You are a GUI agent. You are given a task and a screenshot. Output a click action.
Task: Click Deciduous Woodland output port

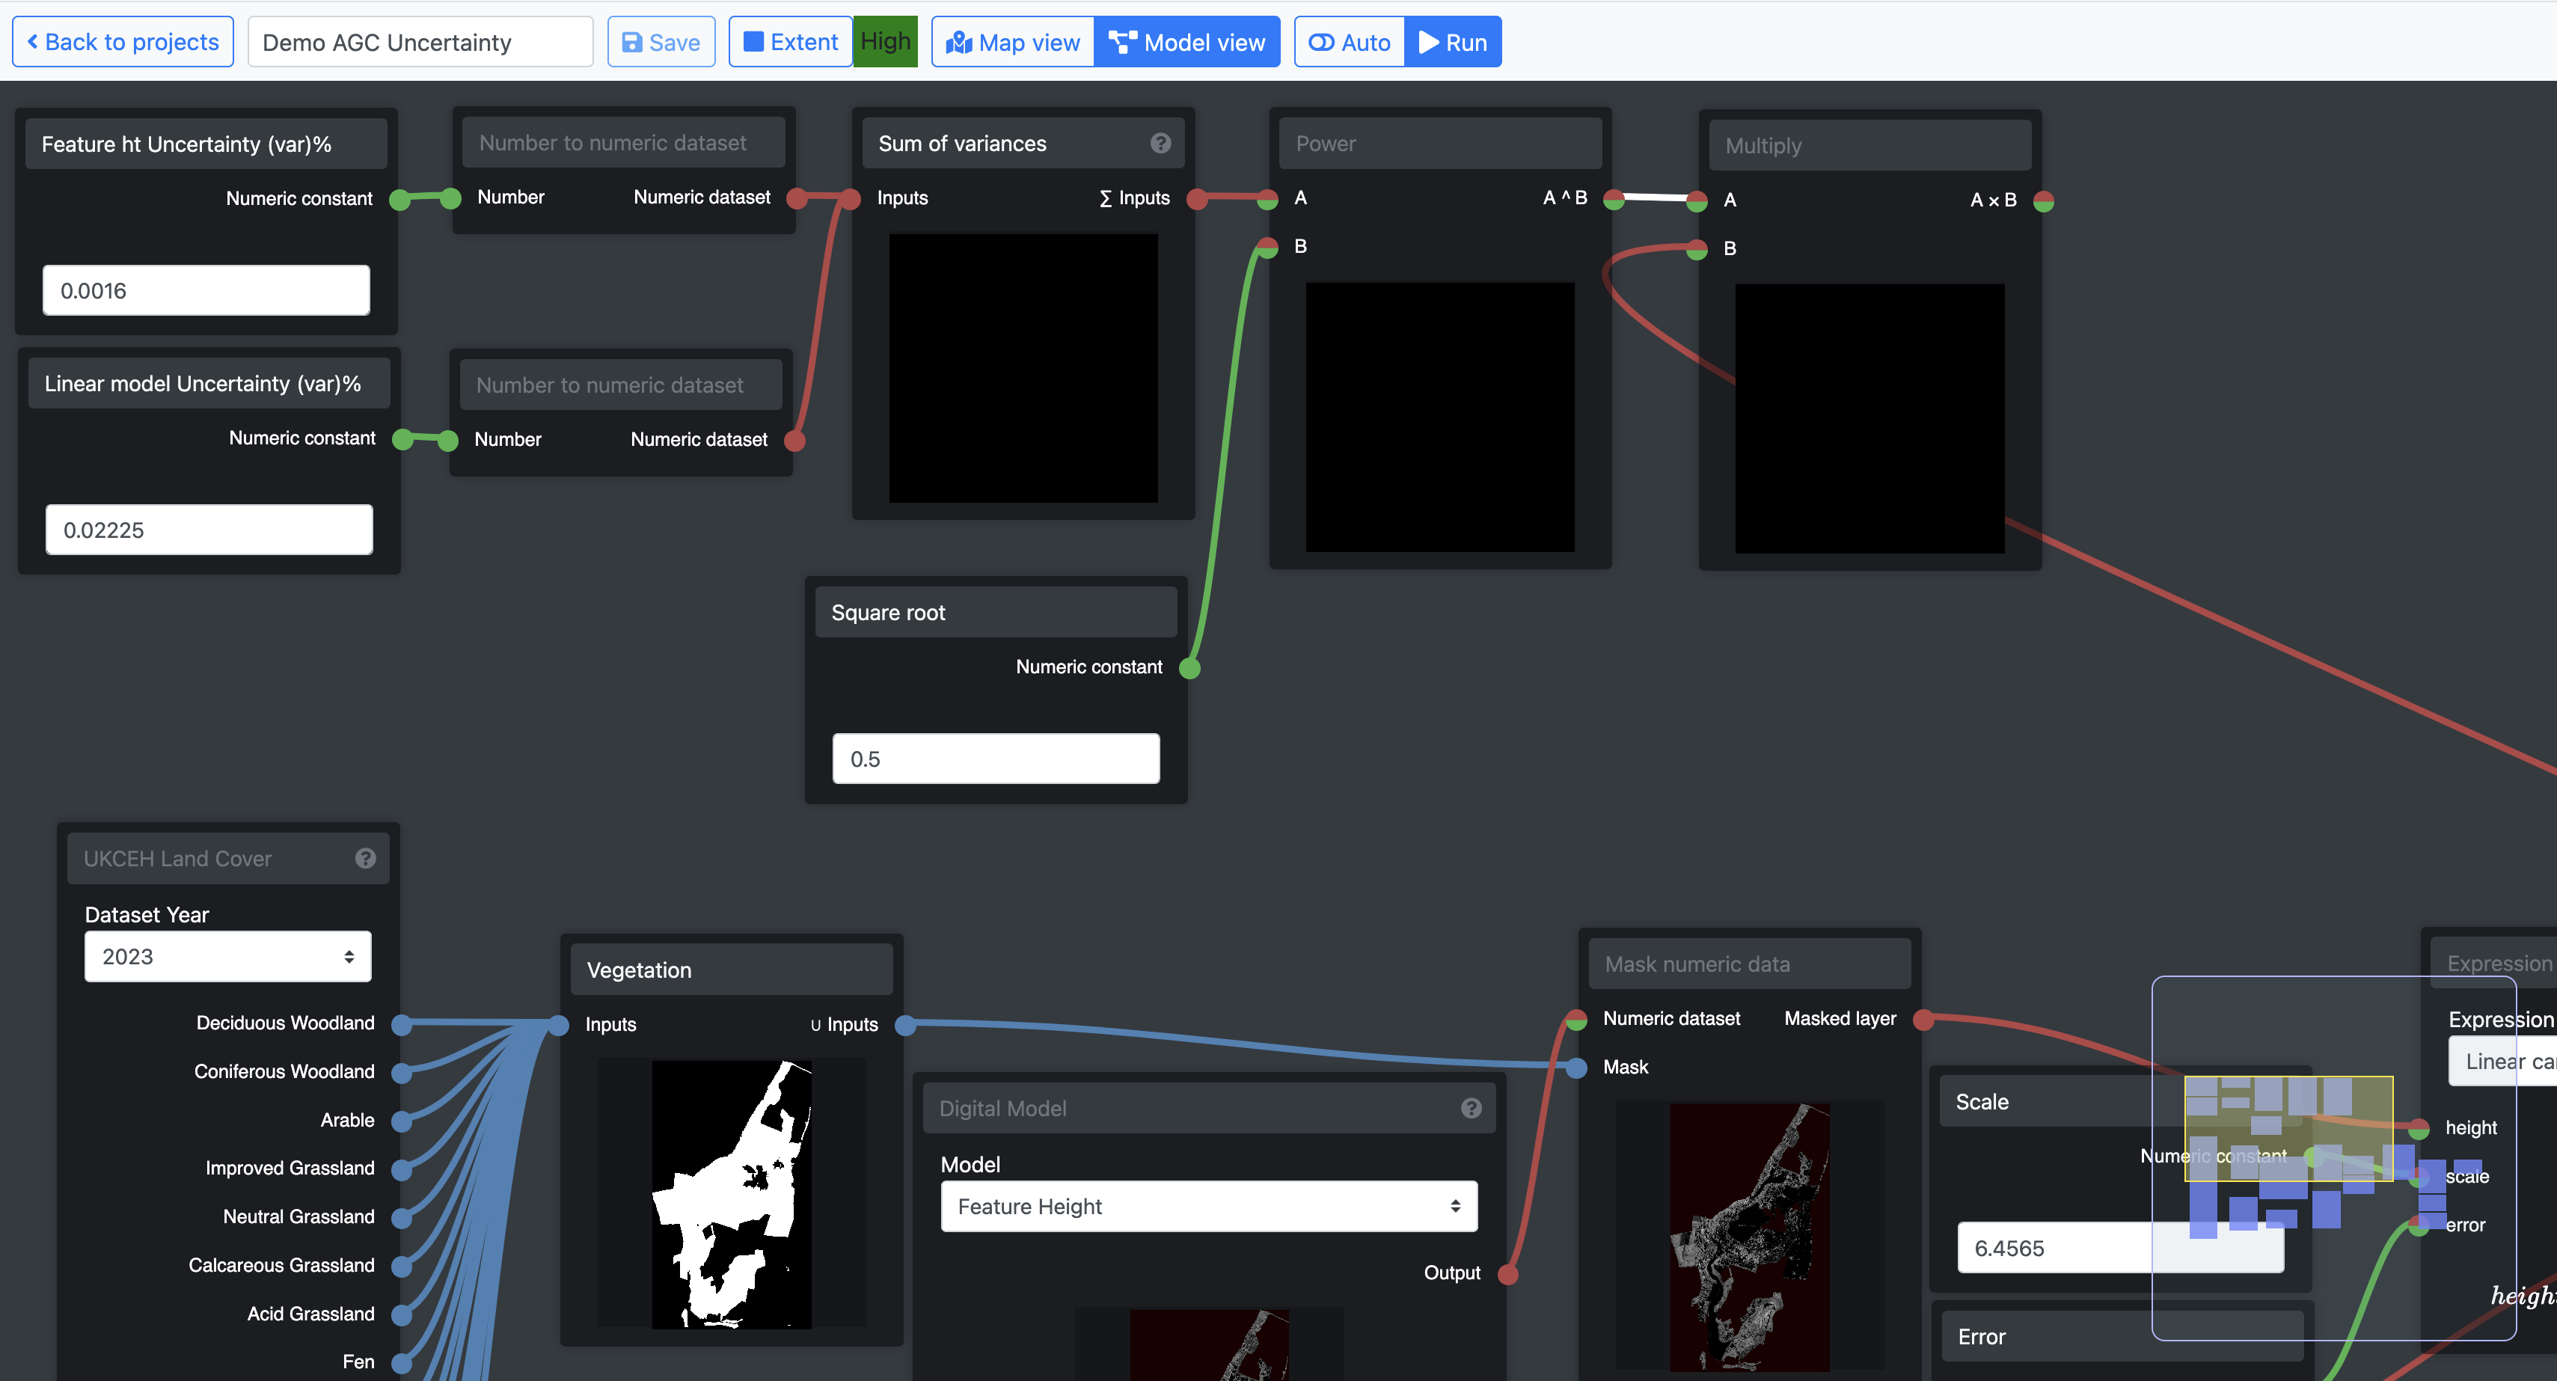tap(402, 1023)
